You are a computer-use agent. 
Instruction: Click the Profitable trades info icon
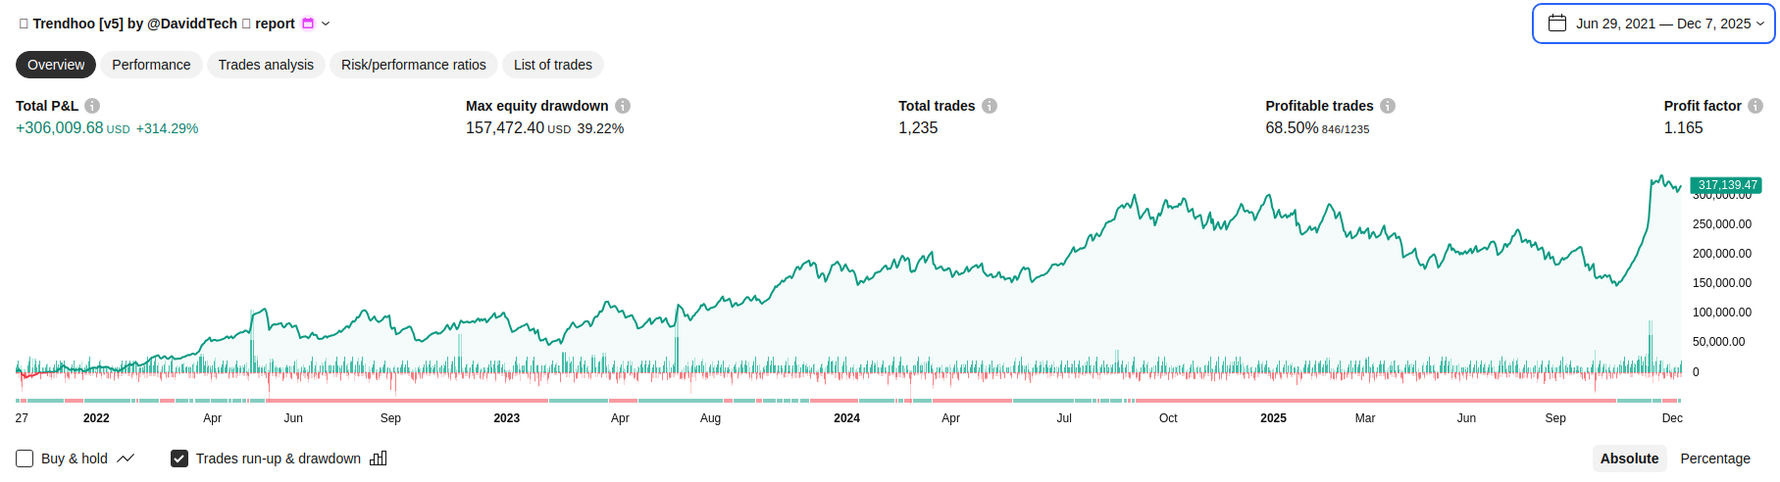pyautogui.click(x=1388, y=106)
